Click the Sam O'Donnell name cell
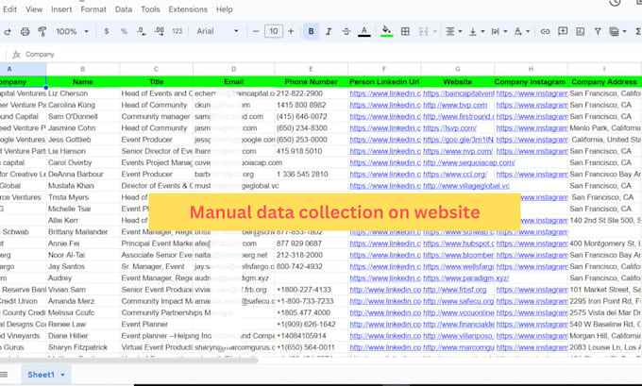 pyautogui.click(x=83, y=117)
